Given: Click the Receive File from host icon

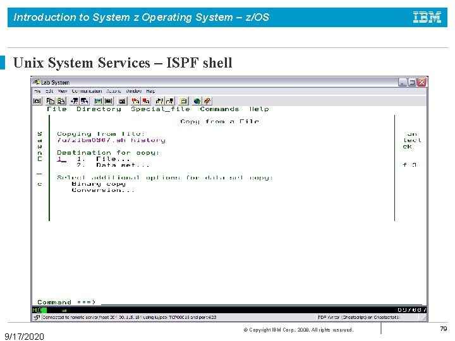Looking at the screenshot, I should coord(85,101).
